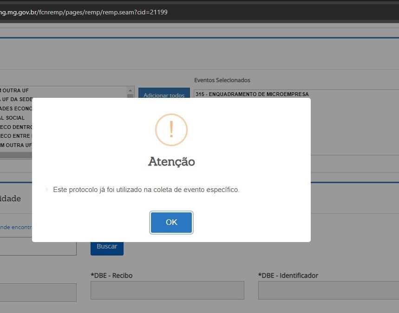This screenshot has height=313, width=399.
Task: Click the Buscar button
Action: click(x=107, y=249)
